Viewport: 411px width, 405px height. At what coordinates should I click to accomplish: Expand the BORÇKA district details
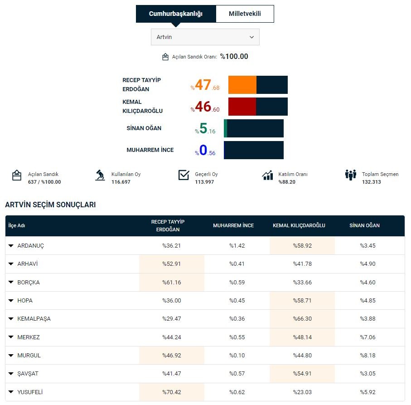pyautogui.click(x=11, y=283)
